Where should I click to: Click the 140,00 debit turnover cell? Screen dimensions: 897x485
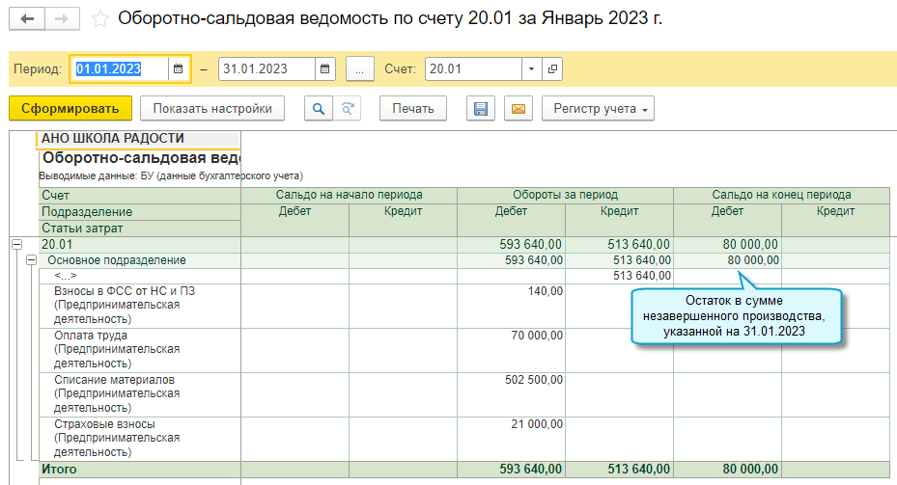pos(511,305)
